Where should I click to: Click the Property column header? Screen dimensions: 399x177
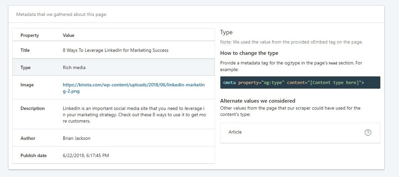click(x=30, y=35)
